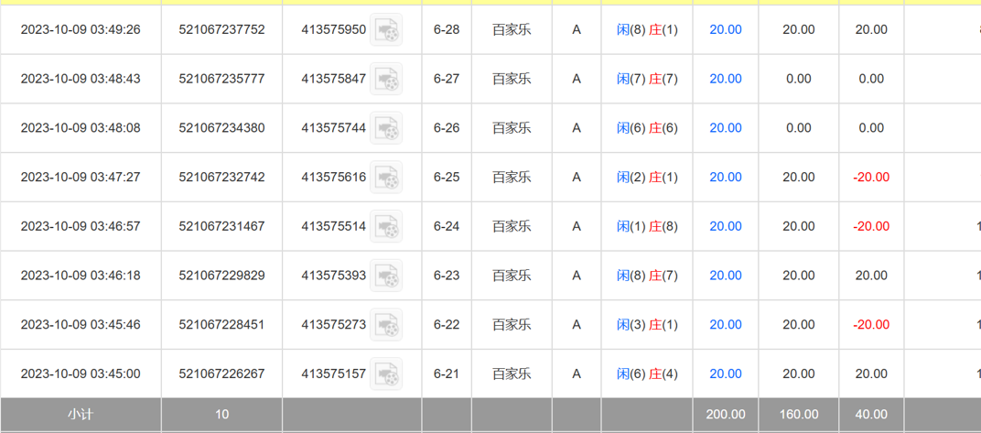The width and height of the screenshot is (981, 433).
Task: Open video replay icon for record 413575393
Action: click(x=386, y=276)
